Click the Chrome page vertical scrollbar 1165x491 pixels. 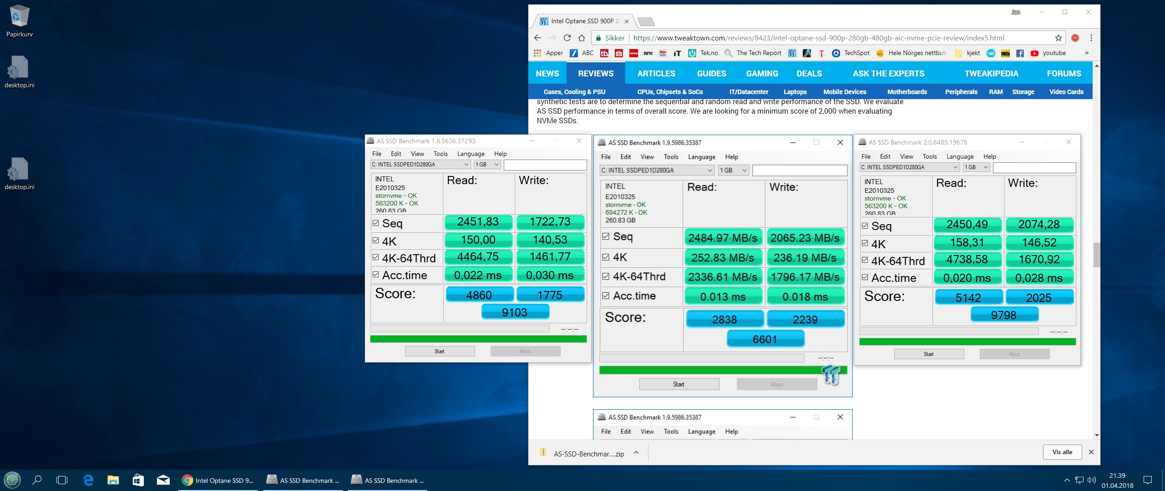pyautogui.click(x=1097, y=255)
